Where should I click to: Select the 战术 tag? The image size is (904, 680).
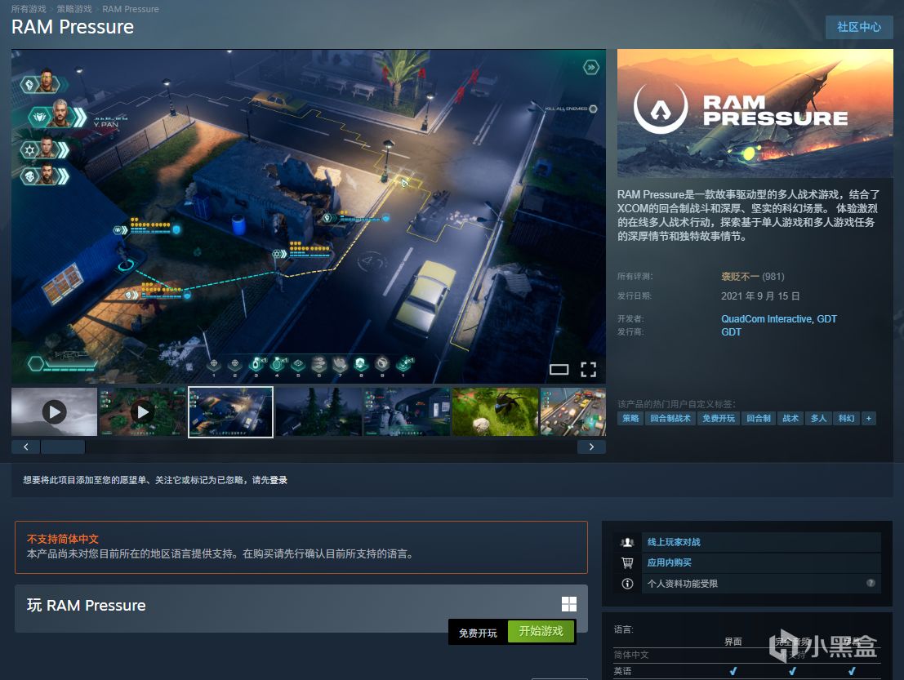point(790,419)
